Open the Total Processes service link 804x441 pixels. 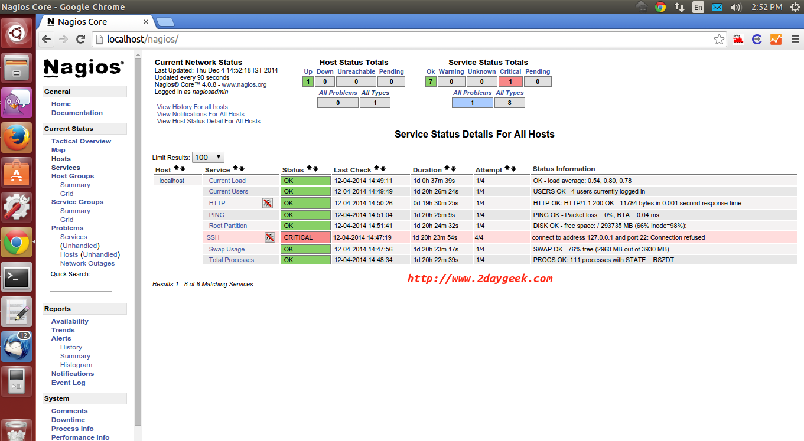click(231, 260)
